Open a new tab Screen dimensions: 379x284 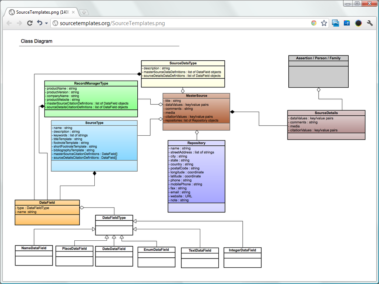84,12
